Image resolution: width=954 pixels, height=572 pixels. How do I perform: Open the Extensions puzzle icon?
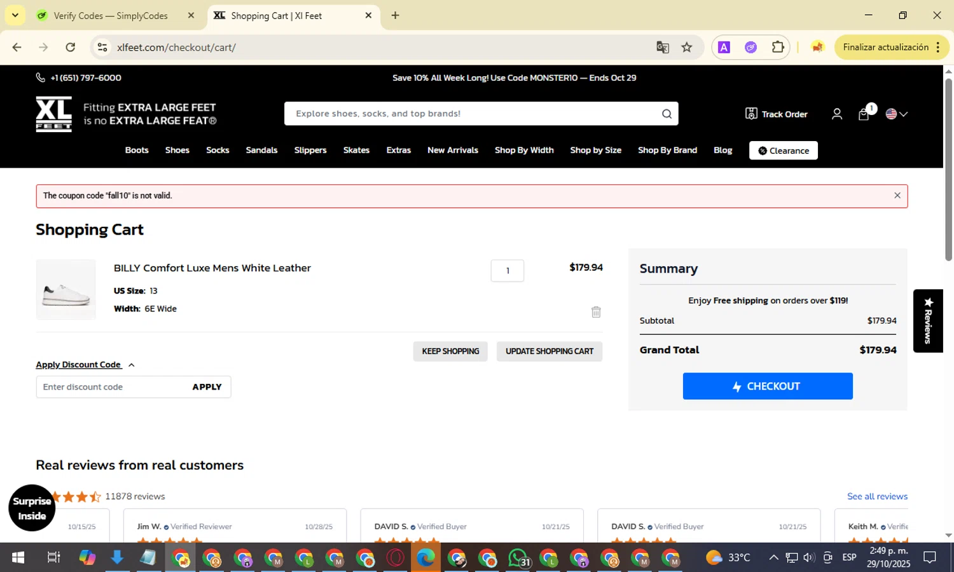click(x=778, y=47)
